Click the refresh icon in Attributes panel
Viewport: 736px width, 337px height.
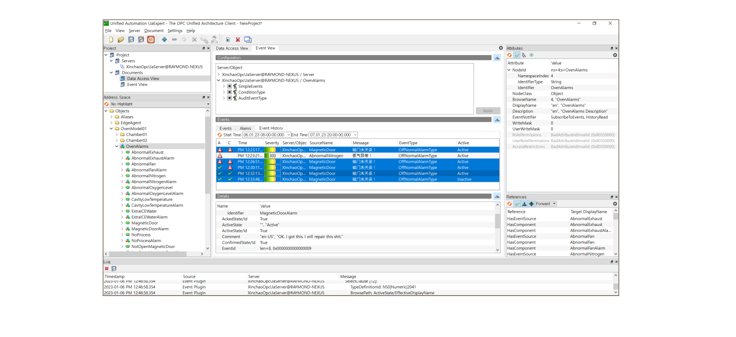[x=510, y=55]
